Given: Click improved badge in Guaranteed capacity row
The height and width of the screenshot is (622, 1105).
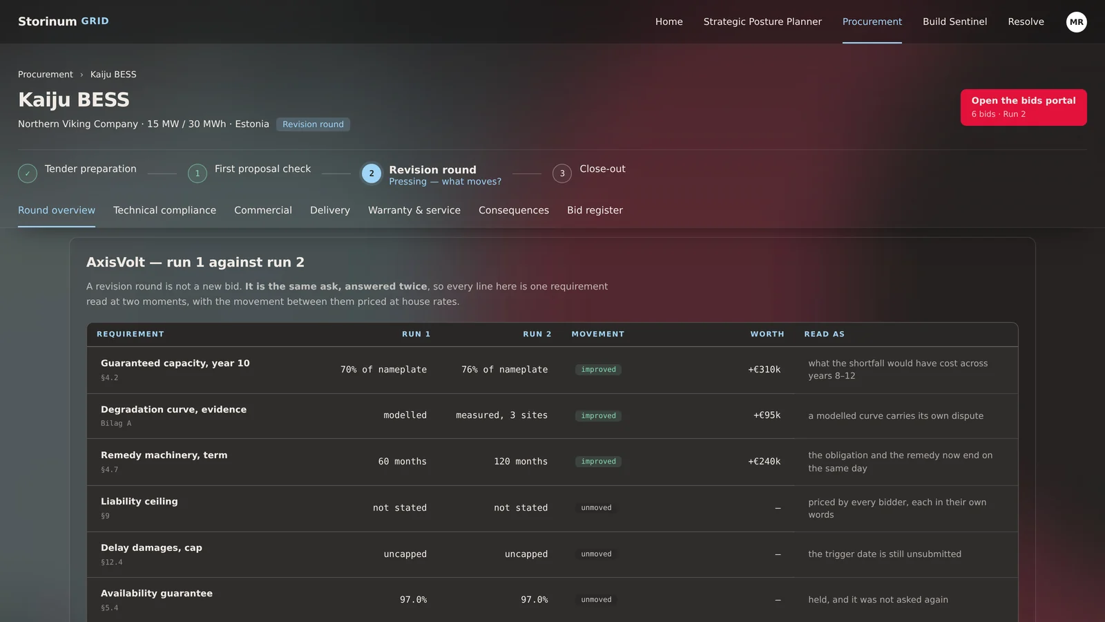Looking at the screenshot, I should point(598,370).
